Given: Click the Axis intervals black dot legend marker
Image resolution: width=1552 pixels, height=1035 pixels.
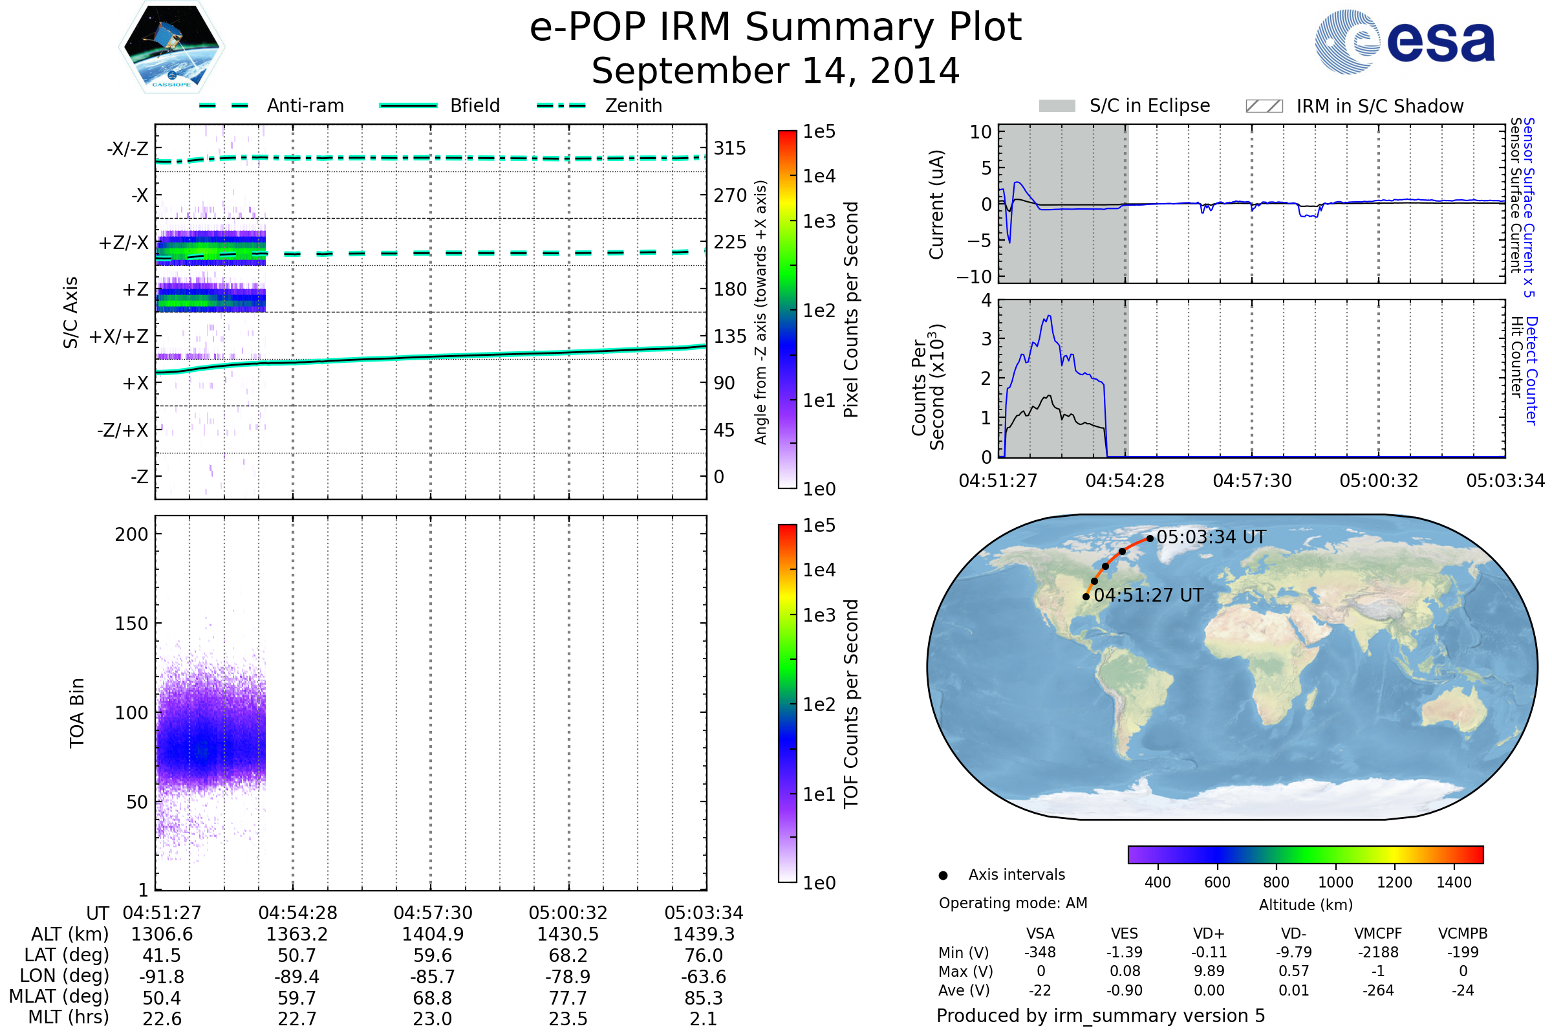Looking at the screenshot, I should tap(943, 876).
